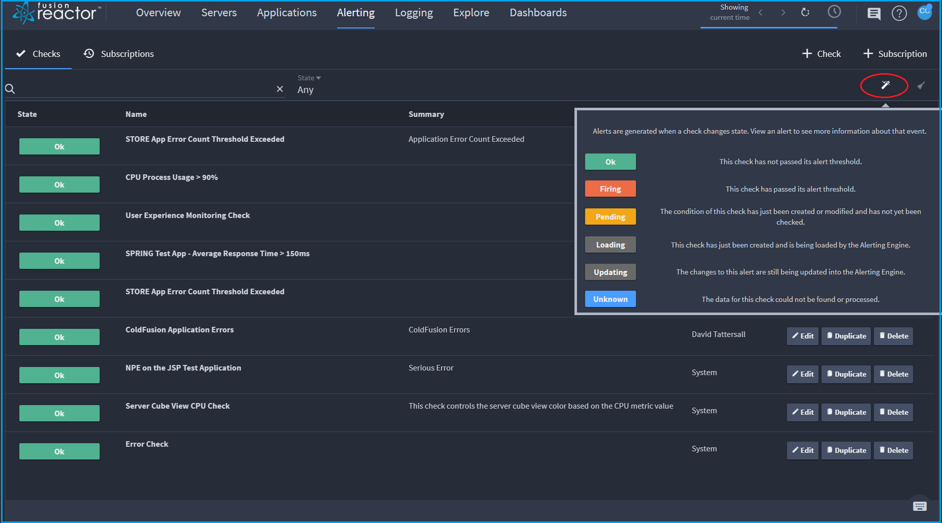Click the green Ok legend badge
Screen dimensions: 942x523
coord(611,162)
